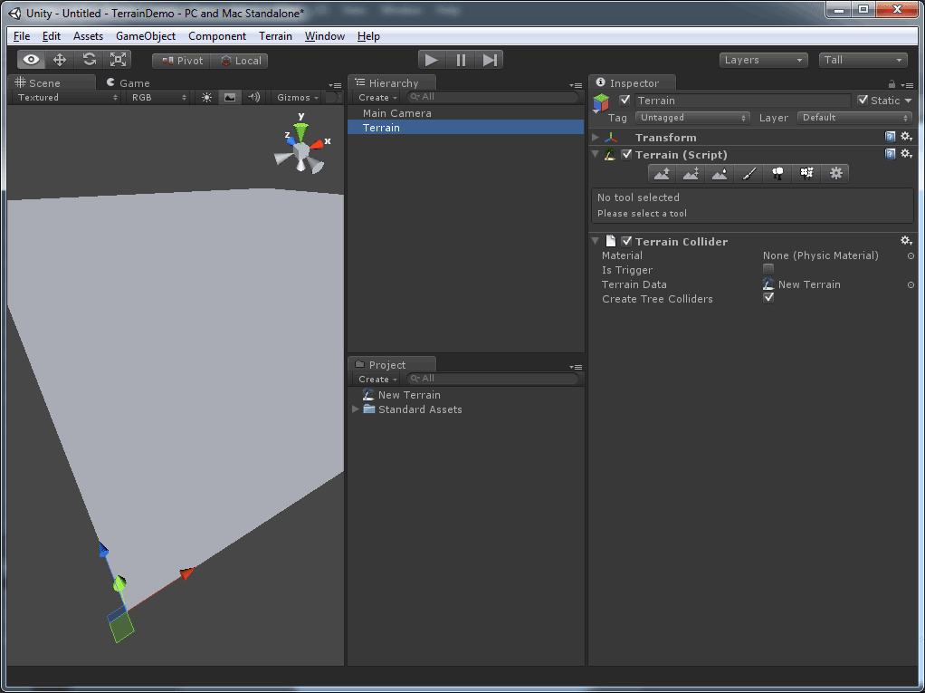Start Play mode

pos(431,60)
